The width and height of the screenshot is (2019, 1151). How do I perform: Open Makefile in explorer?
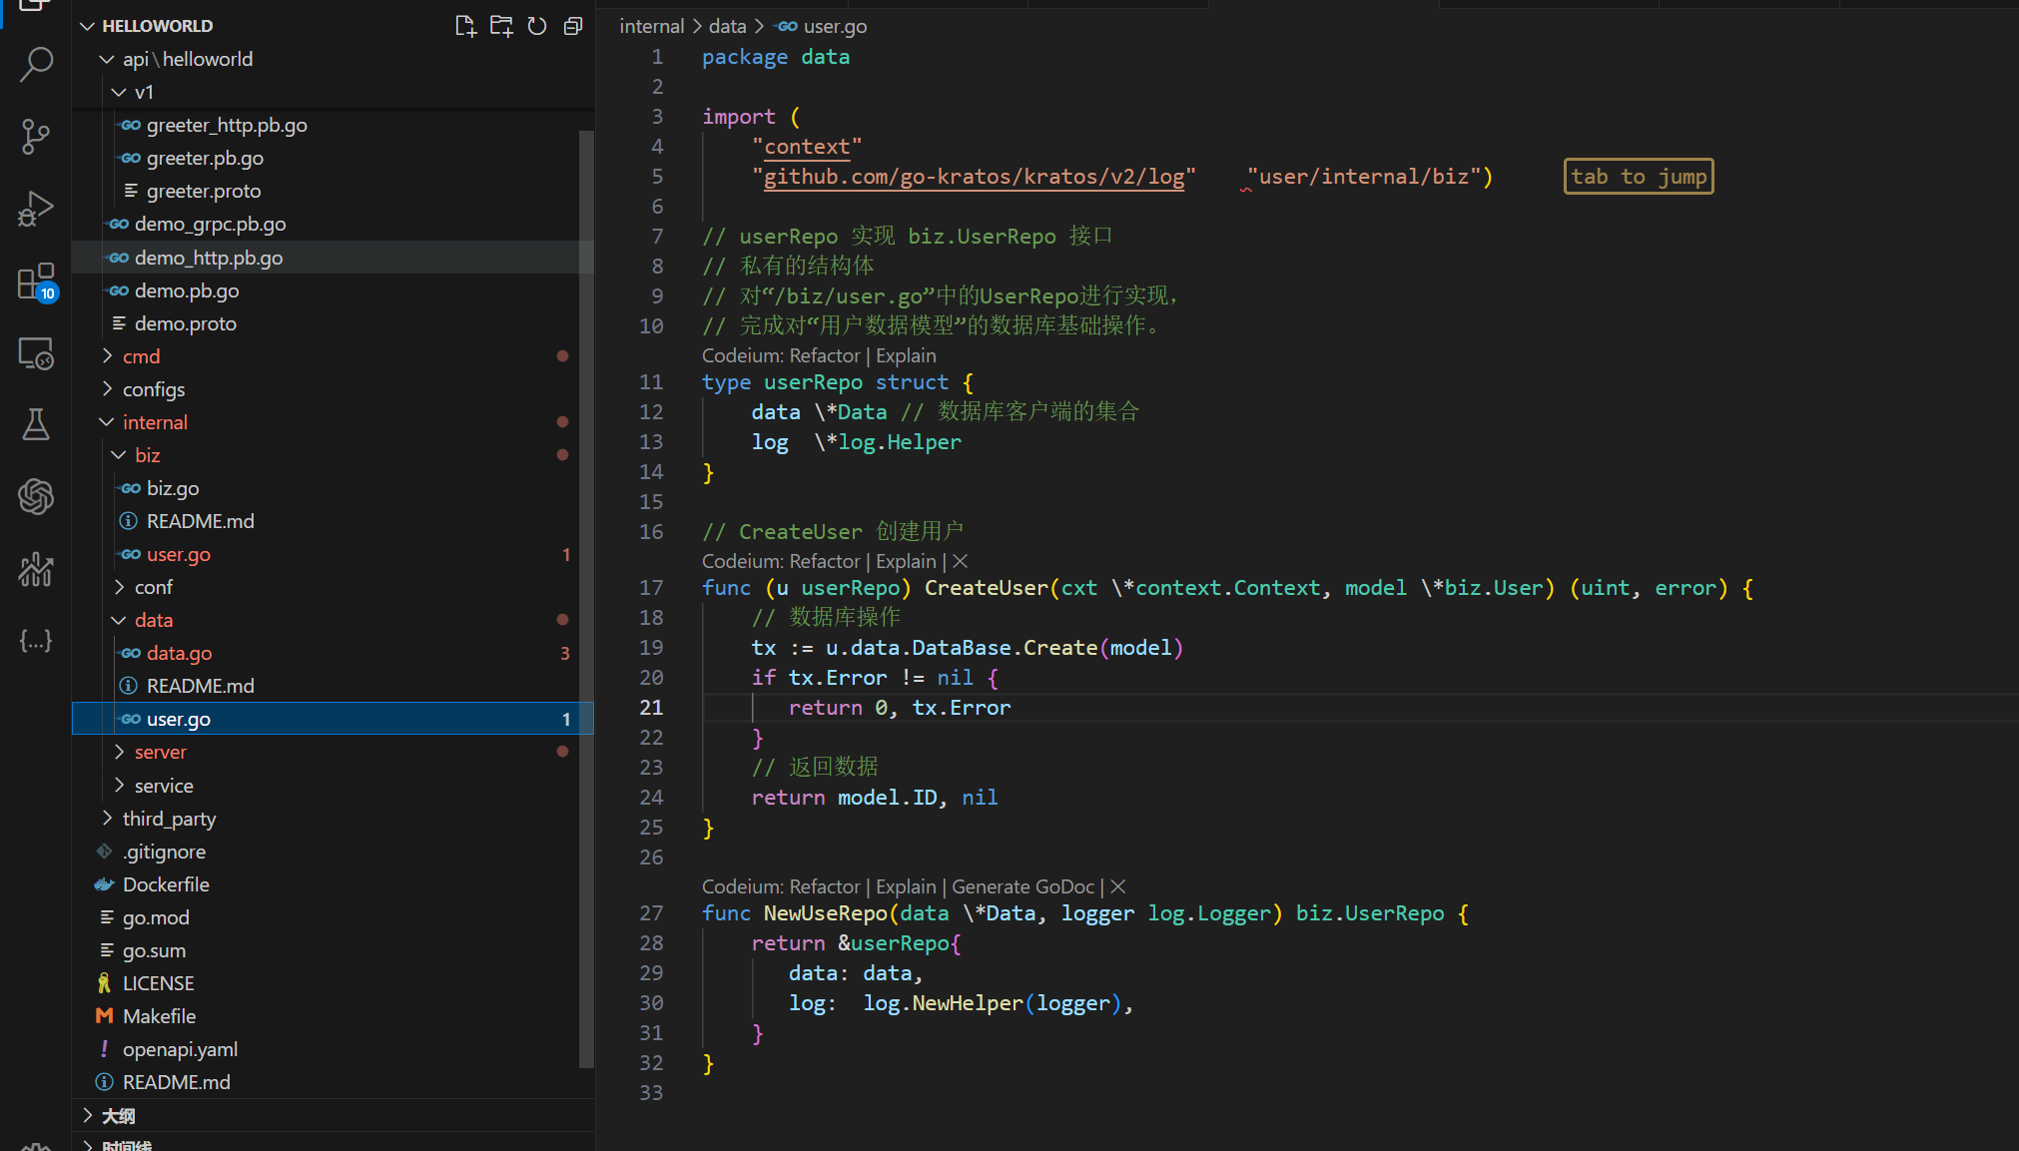(333, 1016)
